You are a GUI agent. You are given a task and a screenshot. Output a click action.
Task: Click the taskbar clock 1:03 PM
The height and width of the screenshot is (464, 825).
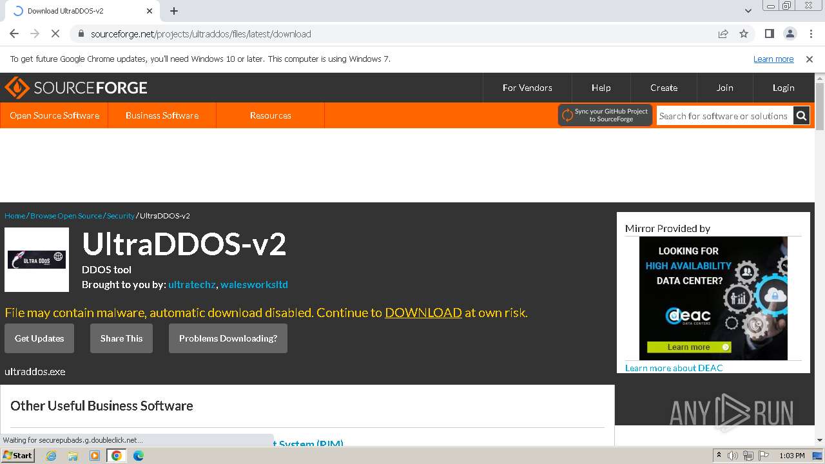coord(792,456)
